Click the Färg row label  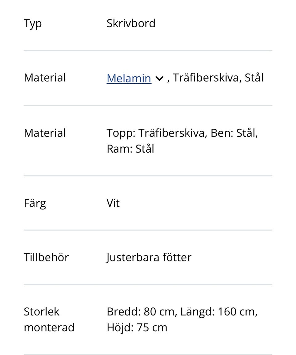point(35,203)
